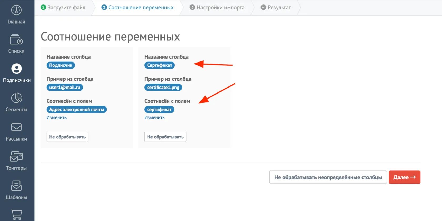
Task: Select the Адрес электронной почты field badge
Action: 77,109
